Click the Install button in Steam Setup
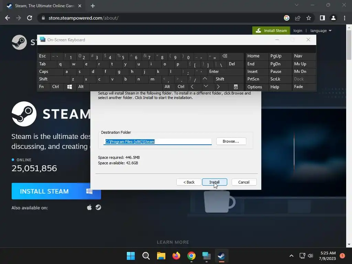 click(x=214, y=182)
